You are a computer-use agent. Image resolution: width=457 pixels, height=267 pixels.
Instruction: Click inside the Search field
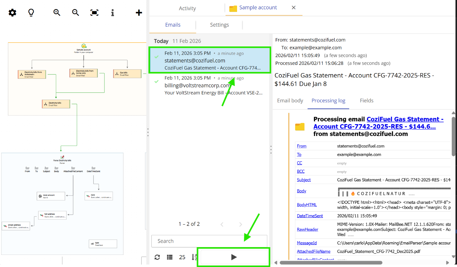209,241
